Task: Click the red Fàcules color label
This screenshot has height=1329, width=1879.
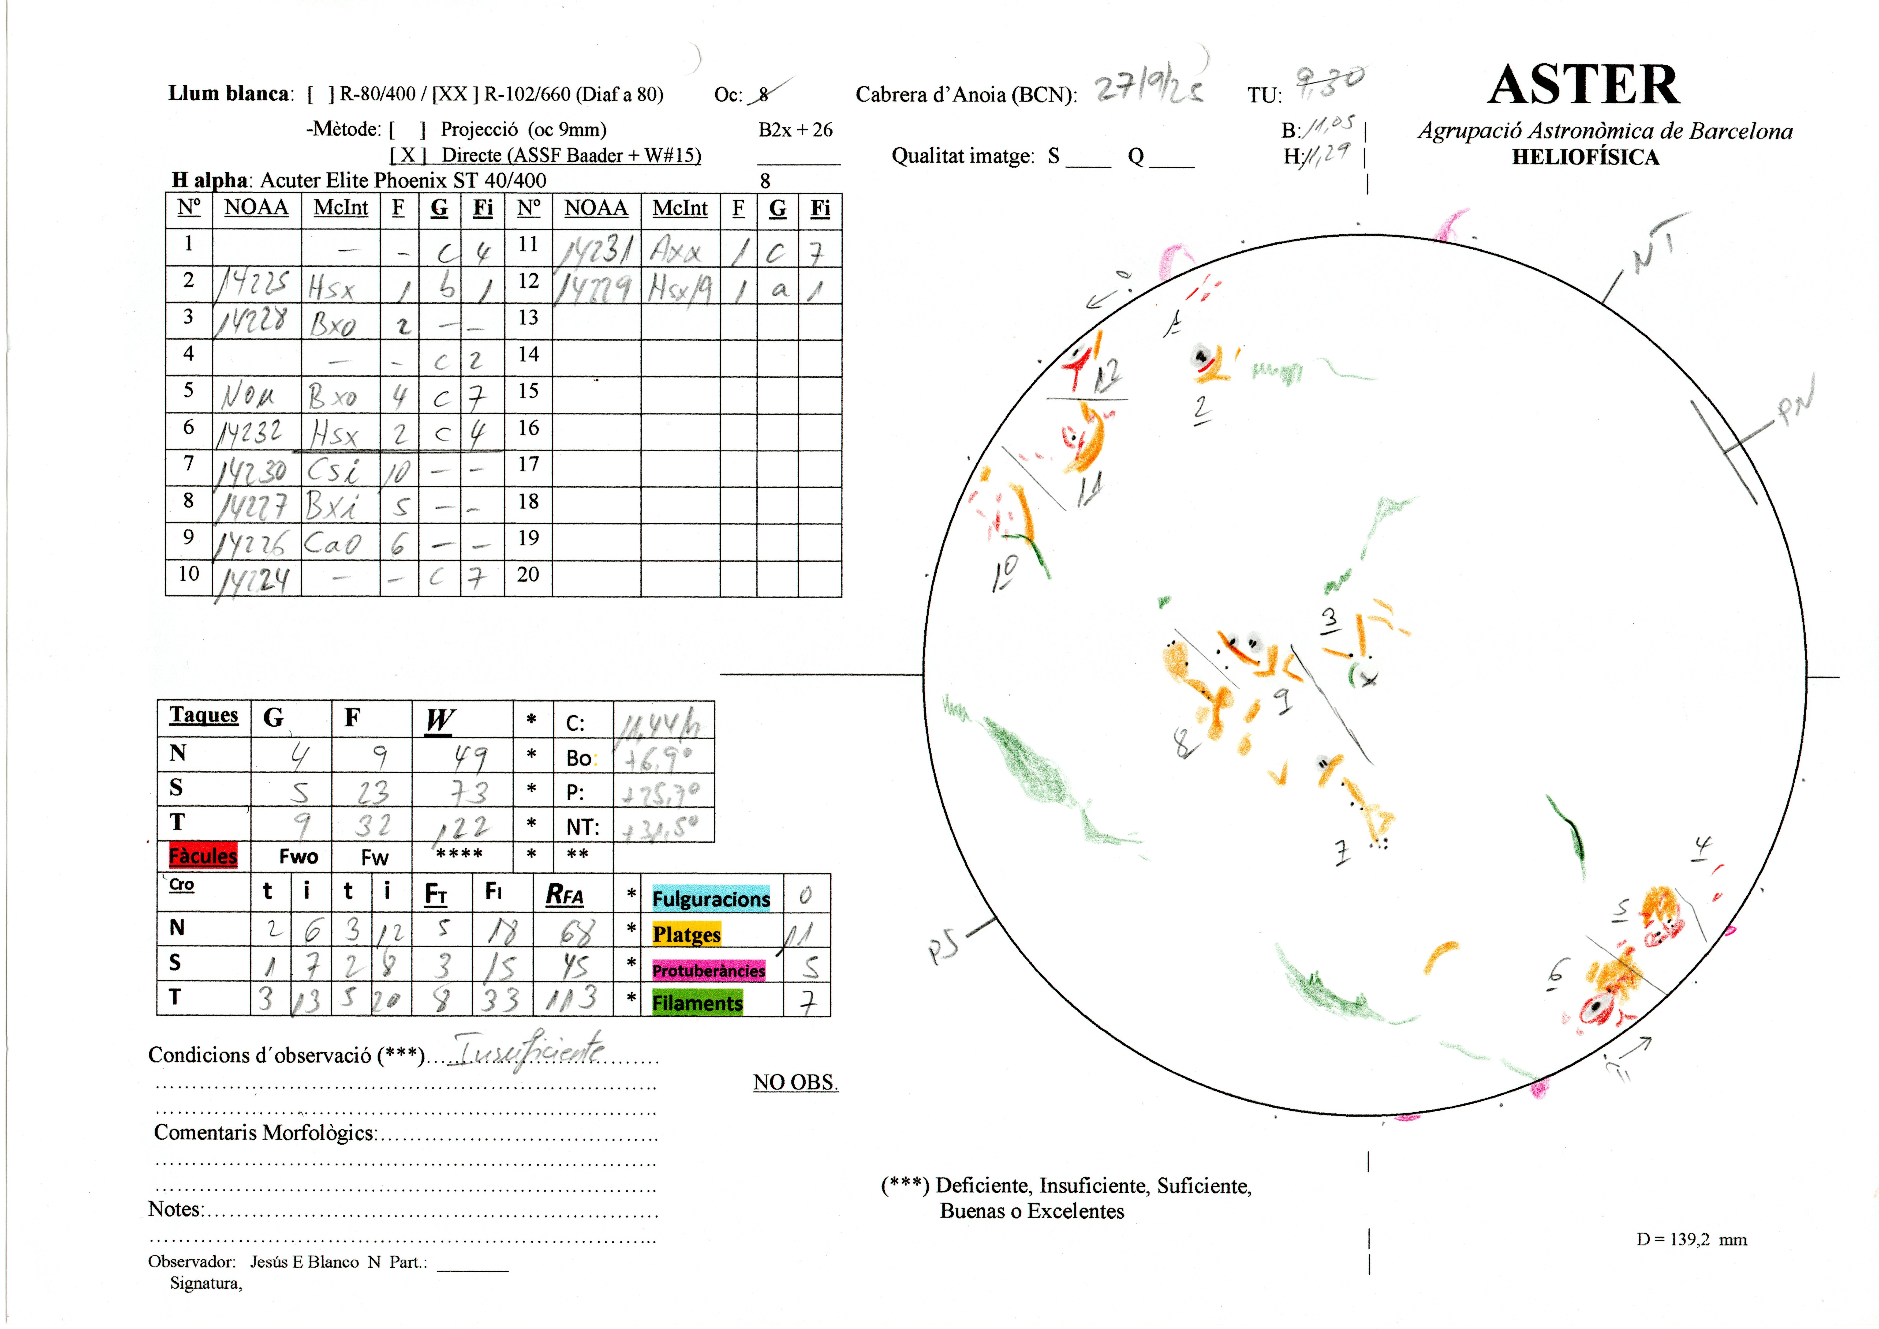Action: 203,856
